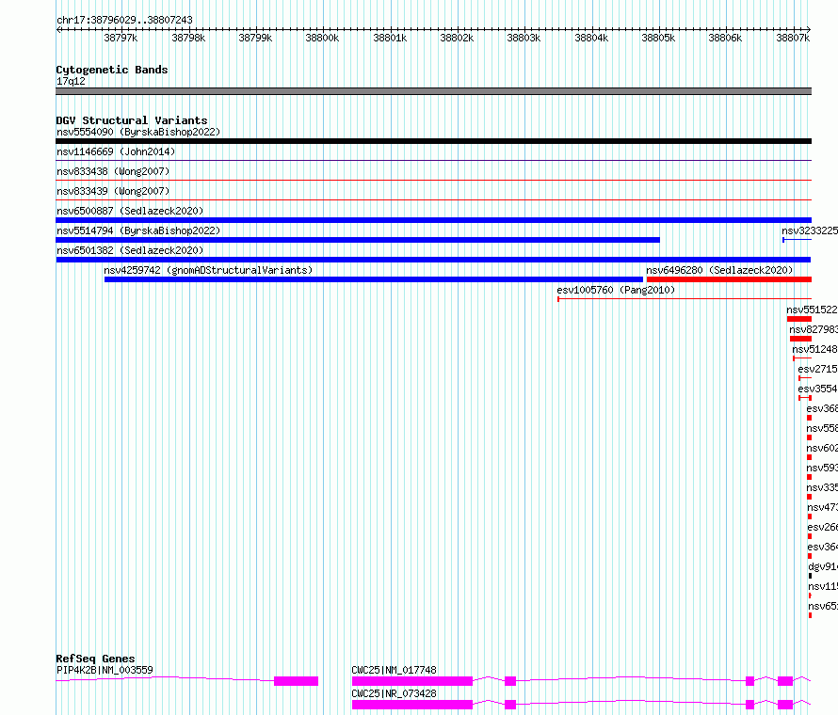
Task: Click the nsv3233225 variant label
Action: (810, 230)
